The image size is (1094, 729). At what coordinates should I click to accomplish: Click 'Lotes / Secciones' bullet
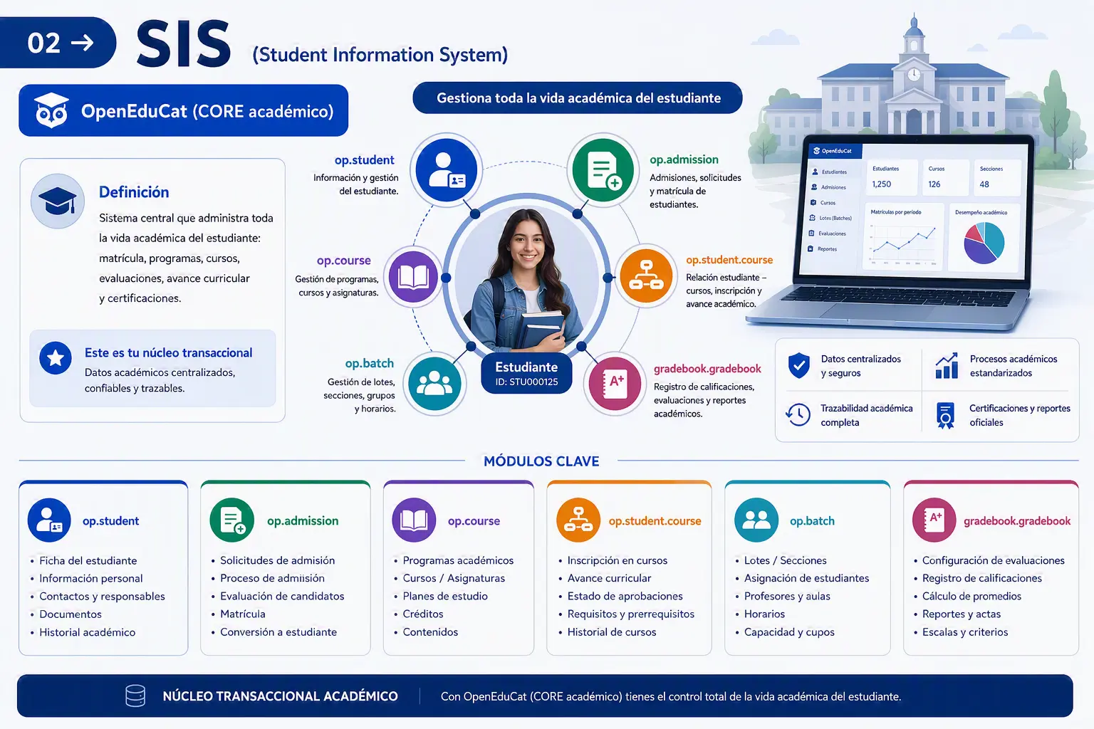click(785, 561)
